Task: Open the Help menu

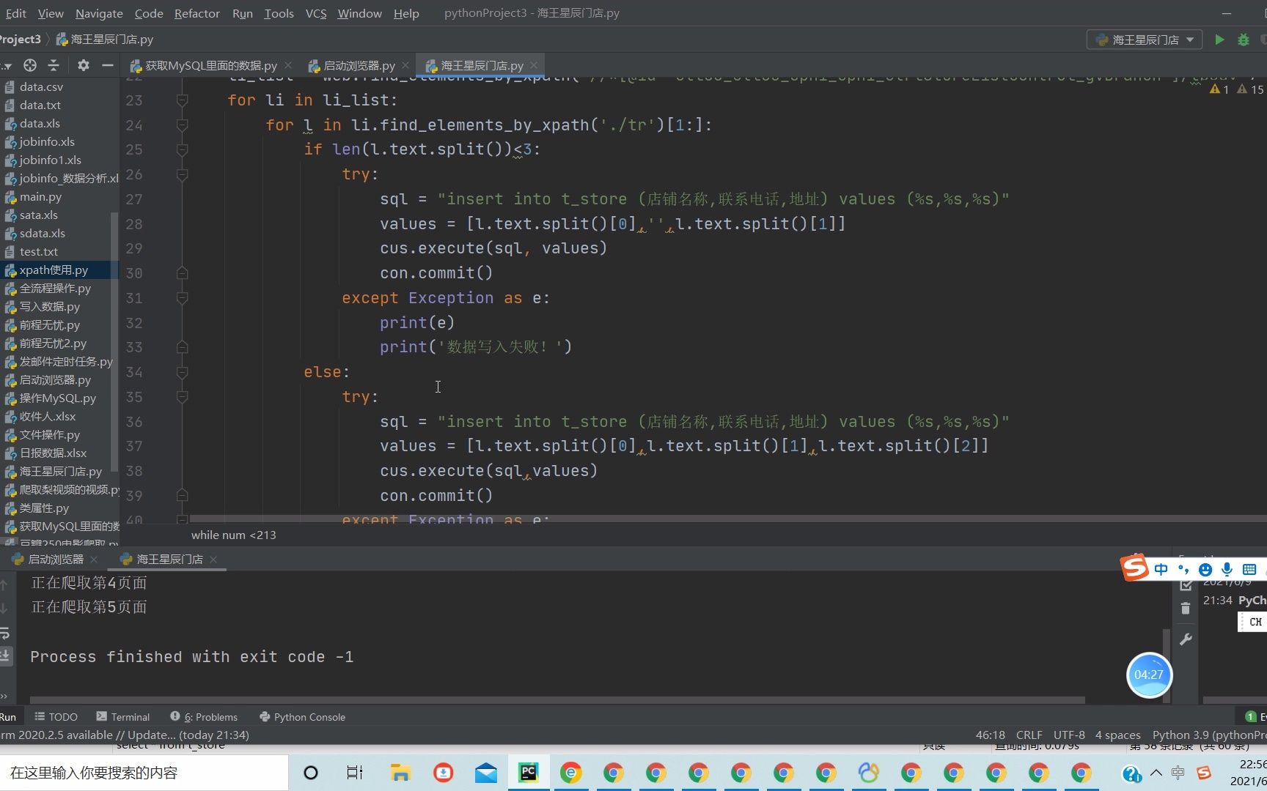Action: 406,13
